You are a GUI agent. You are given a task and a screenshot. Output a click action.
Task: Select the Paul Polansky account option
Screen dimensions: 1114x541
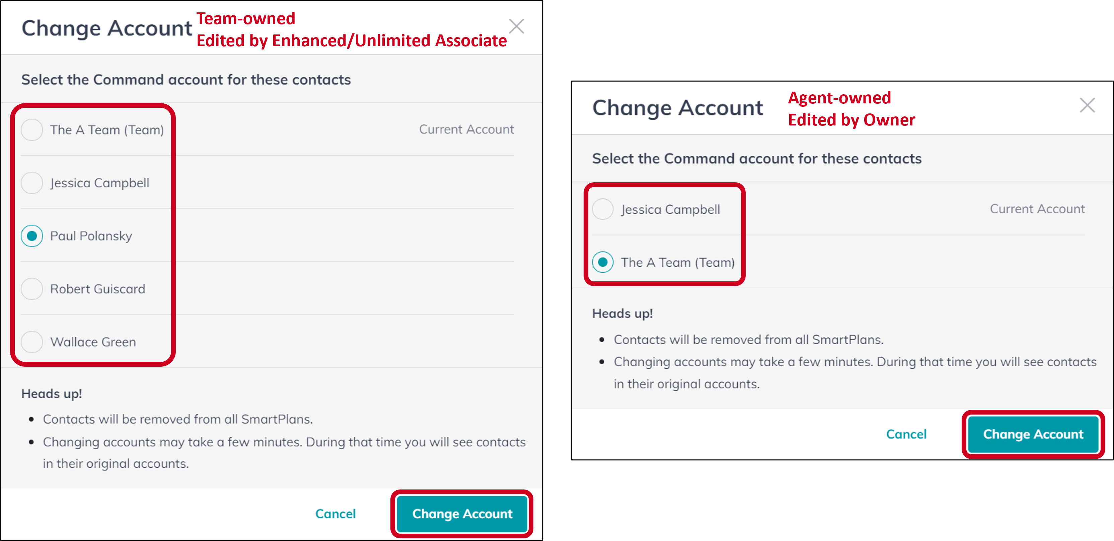[x=31, y=236]
